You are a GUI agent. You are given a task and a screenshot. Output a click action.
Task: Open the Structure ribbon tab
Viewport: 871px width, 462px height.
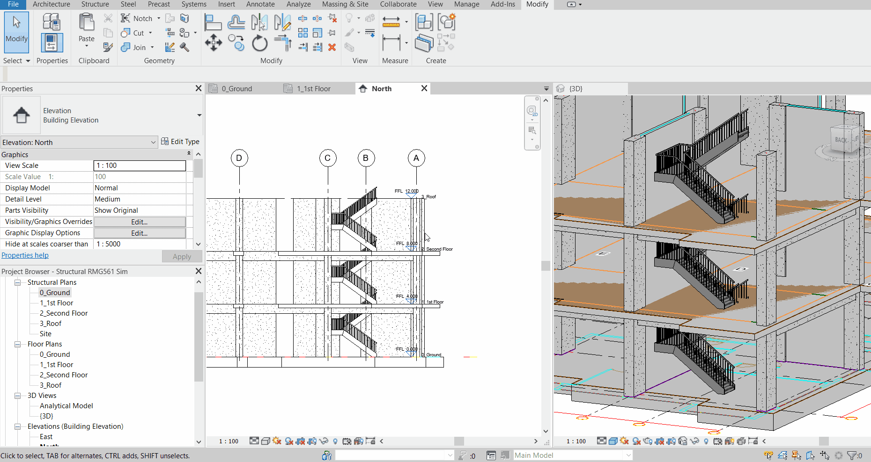pos(95,4)
